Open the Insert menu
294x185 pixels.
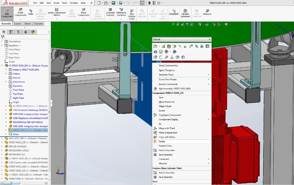point(56,3)
